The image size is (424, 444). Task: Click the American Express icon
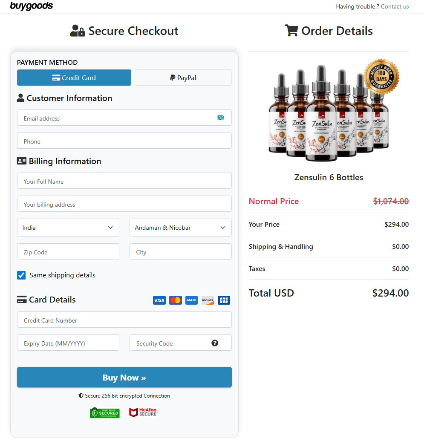tap(191, 300)
